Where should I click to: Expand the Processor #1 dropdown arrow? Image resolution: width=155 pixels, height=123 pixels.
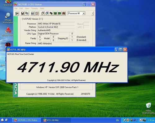[x=84, y=13]
